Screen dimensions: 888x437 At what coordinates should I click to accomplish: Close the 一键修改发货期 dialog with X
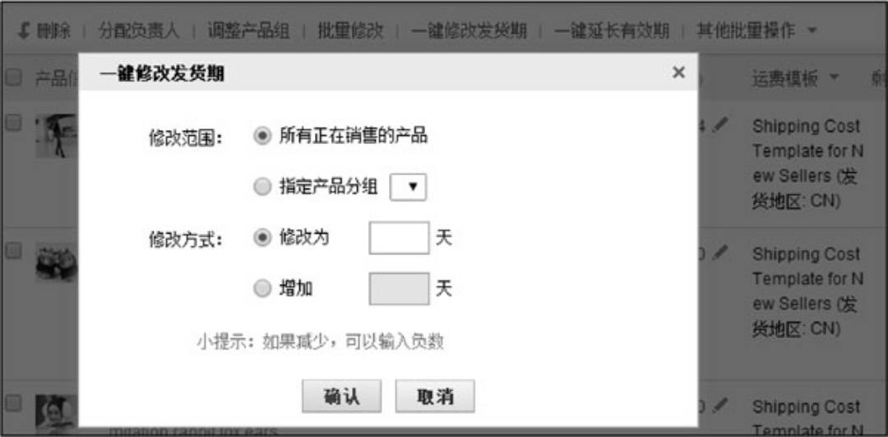coord(678,72)
